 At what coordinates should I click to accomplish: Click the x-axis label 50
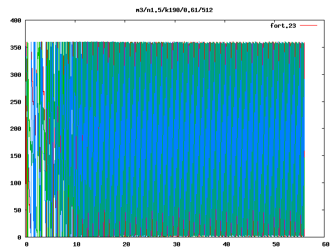(276, 244)
